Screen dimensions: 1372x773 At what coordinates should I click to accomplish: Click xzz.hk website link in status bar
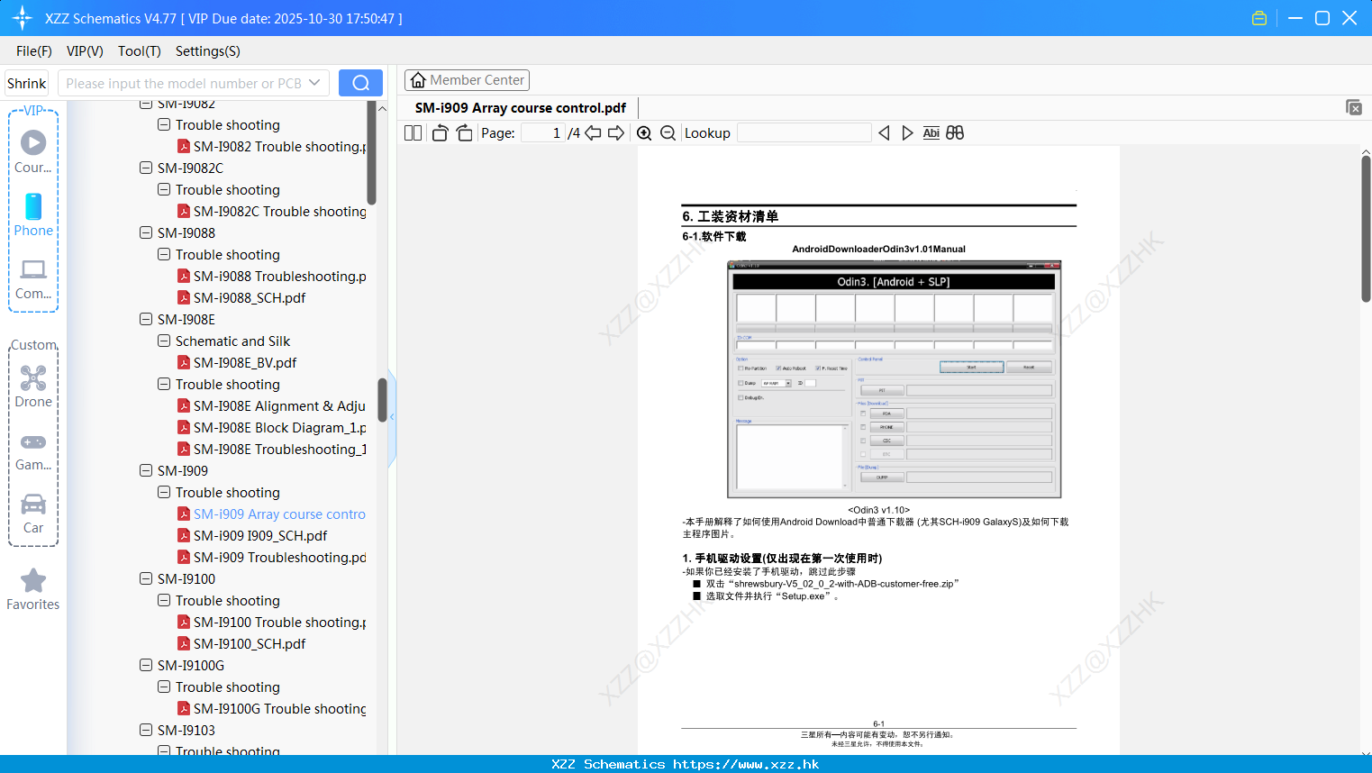(x=746, y=764)
